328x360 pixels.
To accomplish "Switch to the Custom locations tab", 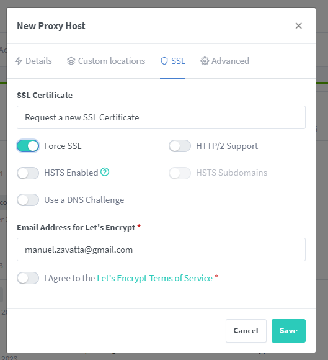I will pos(106,61).
